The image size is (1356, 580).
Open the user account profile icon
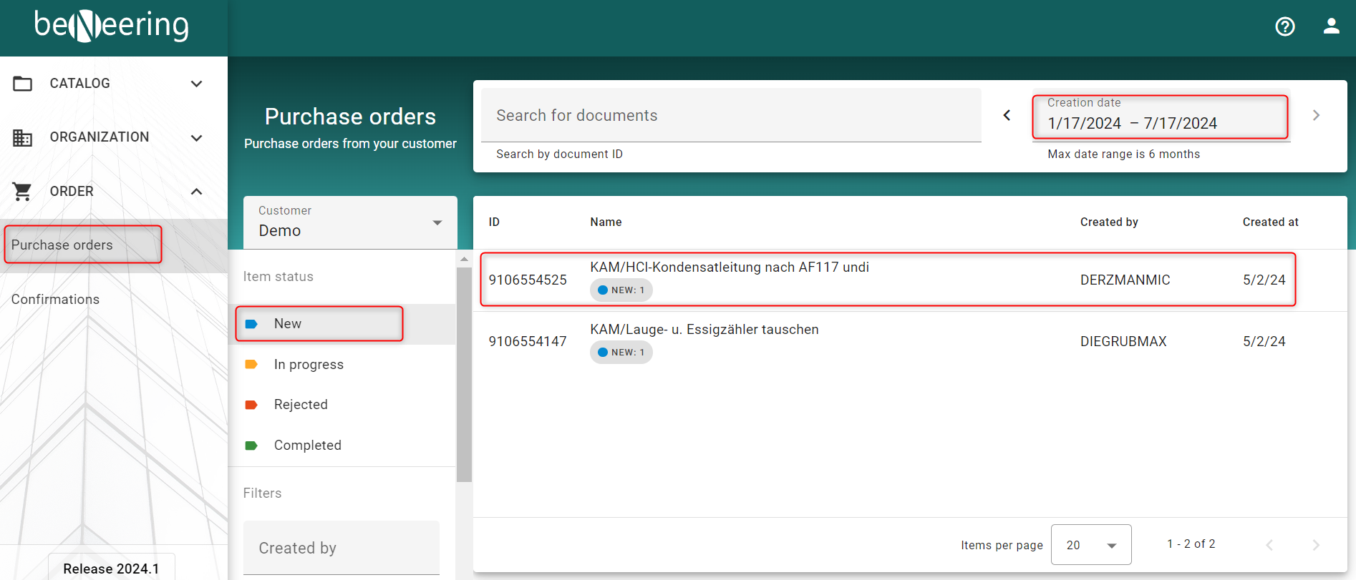pyautogui.click(x=1331, y=26)
